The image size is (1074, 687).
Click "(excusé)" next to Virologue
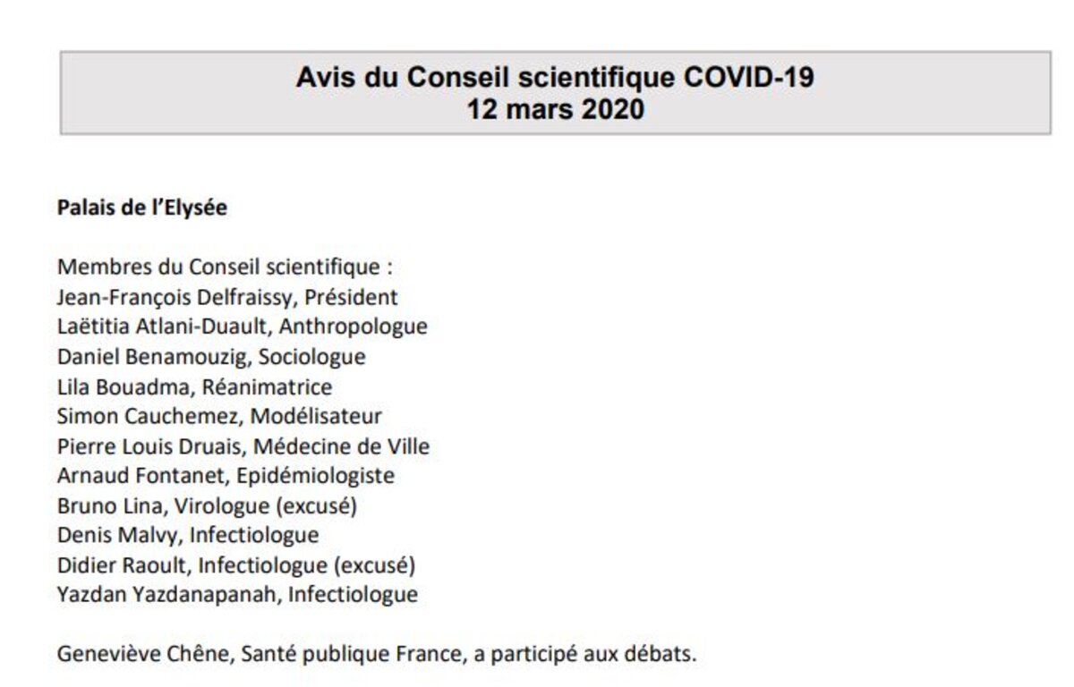click(x=318, y=505)
